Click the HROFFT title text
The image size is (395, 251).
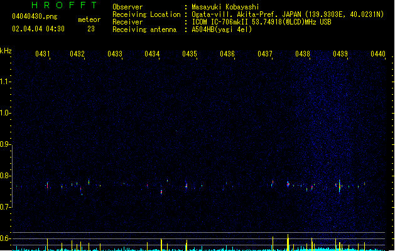[64, 5]
